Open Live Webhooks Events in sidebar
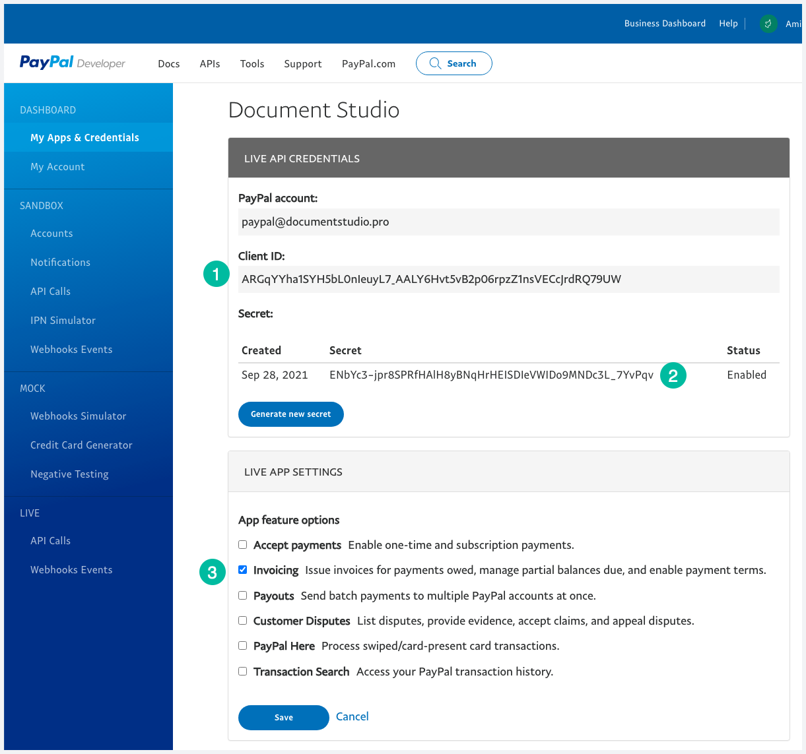The height and width of the screenshot is (754, 806). coord(71,570)
